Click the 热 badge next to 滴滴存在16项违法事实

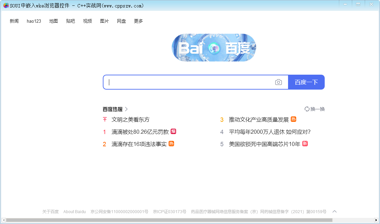click(171, 144)
